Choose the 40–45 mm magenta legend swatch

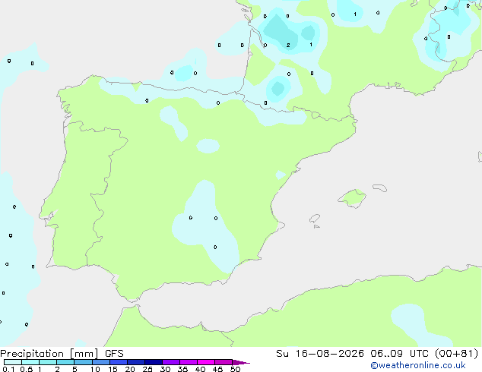click(206, 362)
